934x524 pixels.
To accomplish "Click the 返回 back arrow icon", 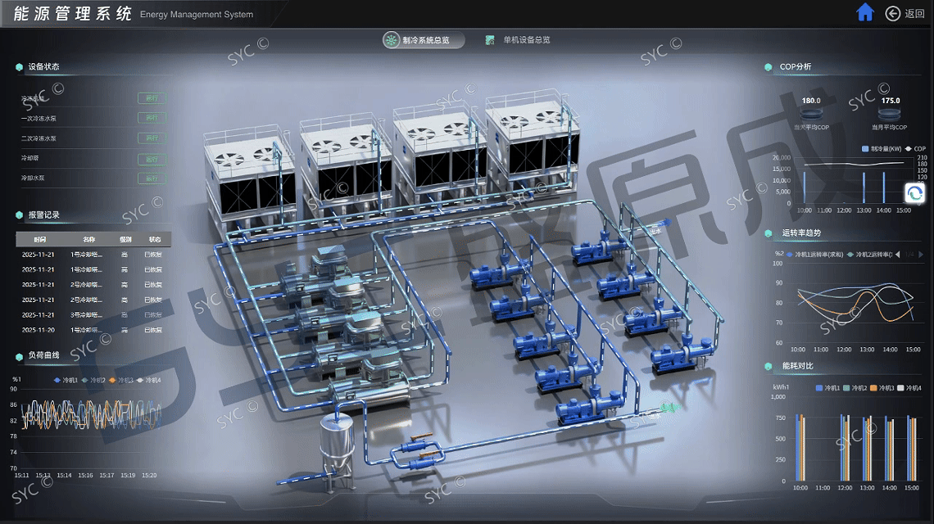I will pos(892,13).
